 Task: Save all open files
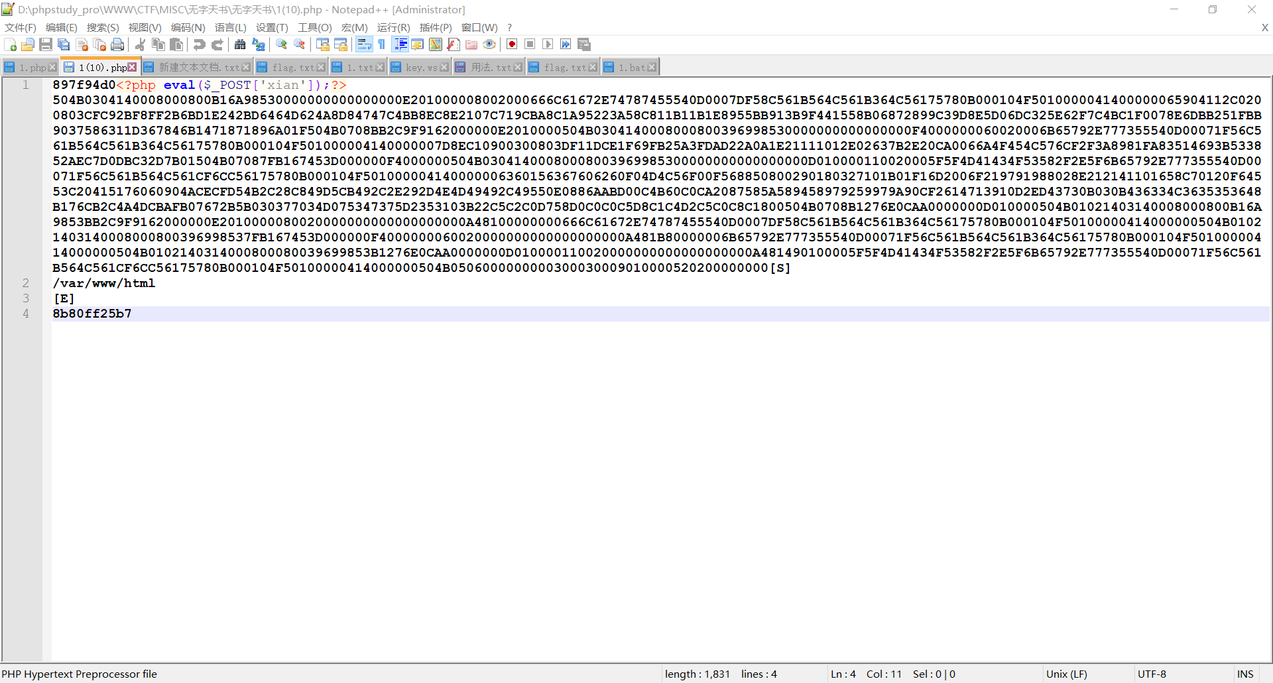(x=64, y=44)
